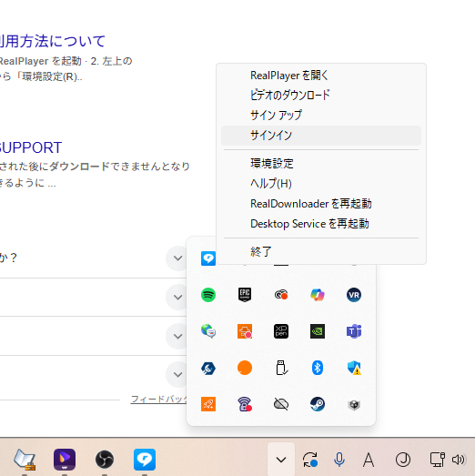Click the Copilot tray icon

(x=318, y=295)
